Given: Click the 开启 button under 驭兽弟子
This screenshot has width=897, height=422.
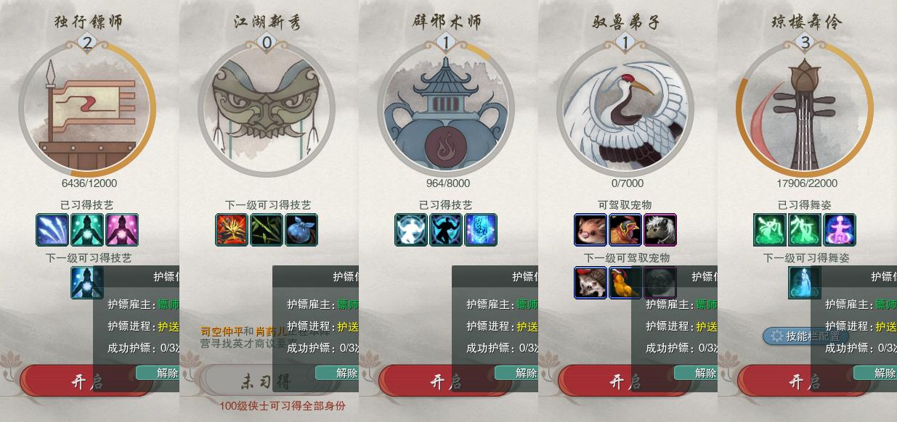Looking at the screenshot, I should 625,381.
